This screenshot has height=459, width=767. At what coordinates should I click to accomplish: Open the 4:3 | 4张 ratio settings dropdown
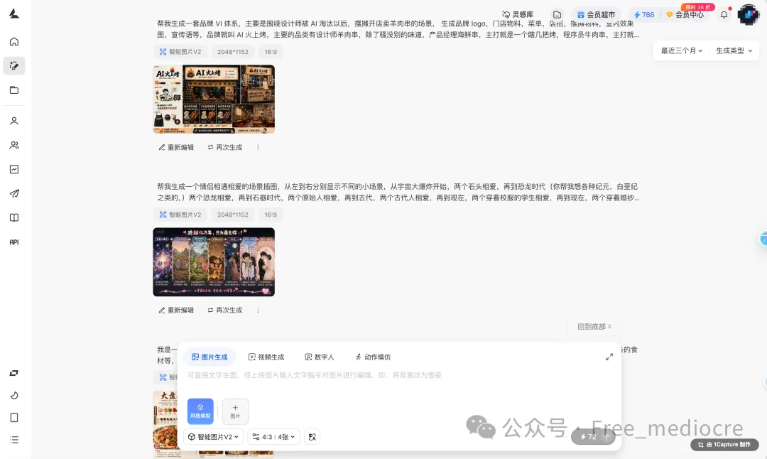pyautogui.click(x=274, y=437)
